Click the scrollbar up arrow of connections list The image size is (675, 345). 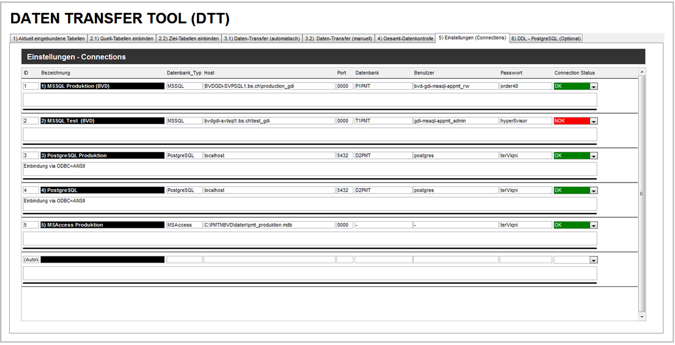pyautogui.click(x=641, y=72)
